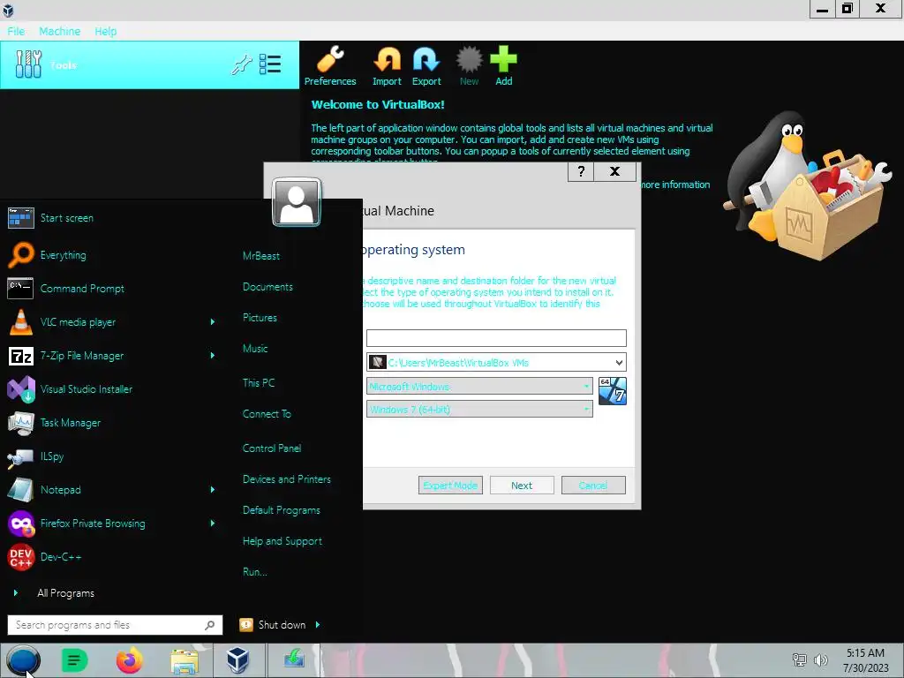
Task: Click VirtualBox taskbar icon
Action: click(x=237, y=660)
